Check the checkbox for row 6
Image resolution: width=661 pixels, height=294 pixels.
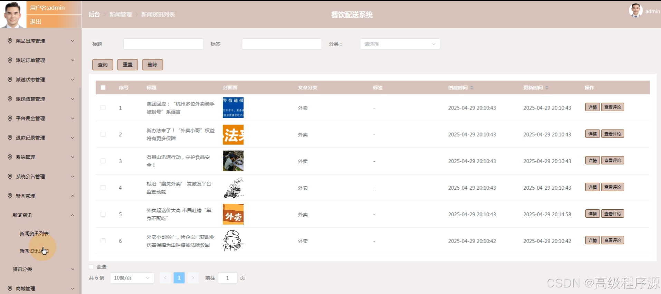[103, 241]
